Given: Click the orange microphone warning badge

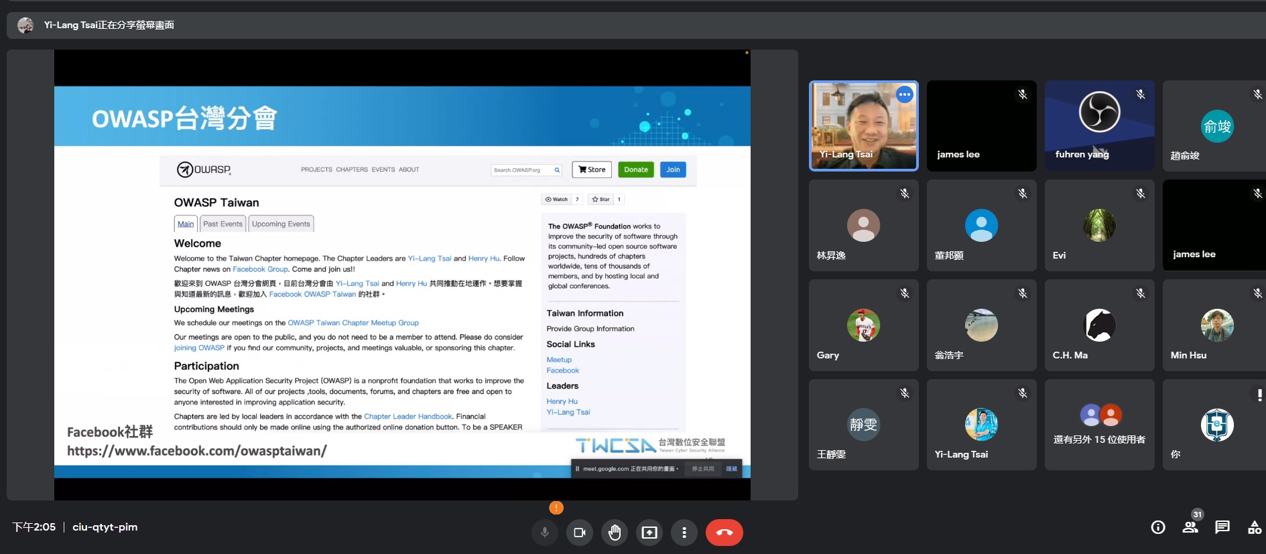Looking at the screenshot, I should [x=556, y=508].
